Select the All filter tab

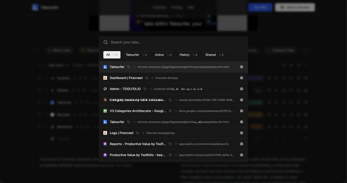pos(112,55)
